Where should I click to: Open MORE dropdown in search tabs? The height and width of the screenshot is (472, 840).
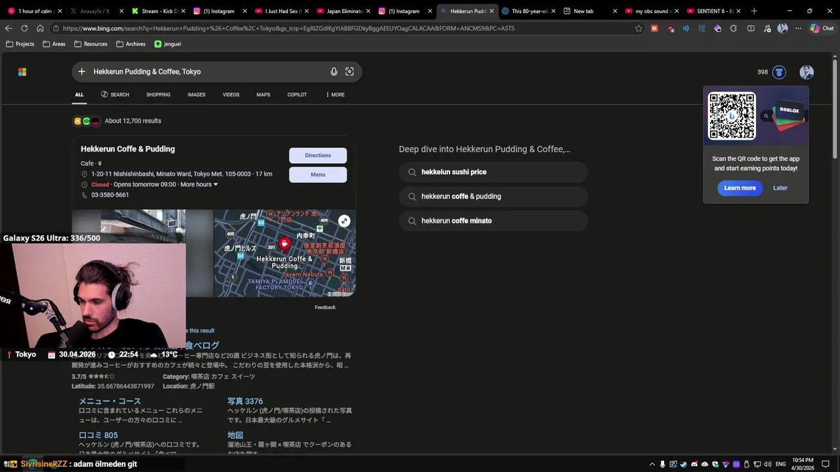(x=335, y=94)
